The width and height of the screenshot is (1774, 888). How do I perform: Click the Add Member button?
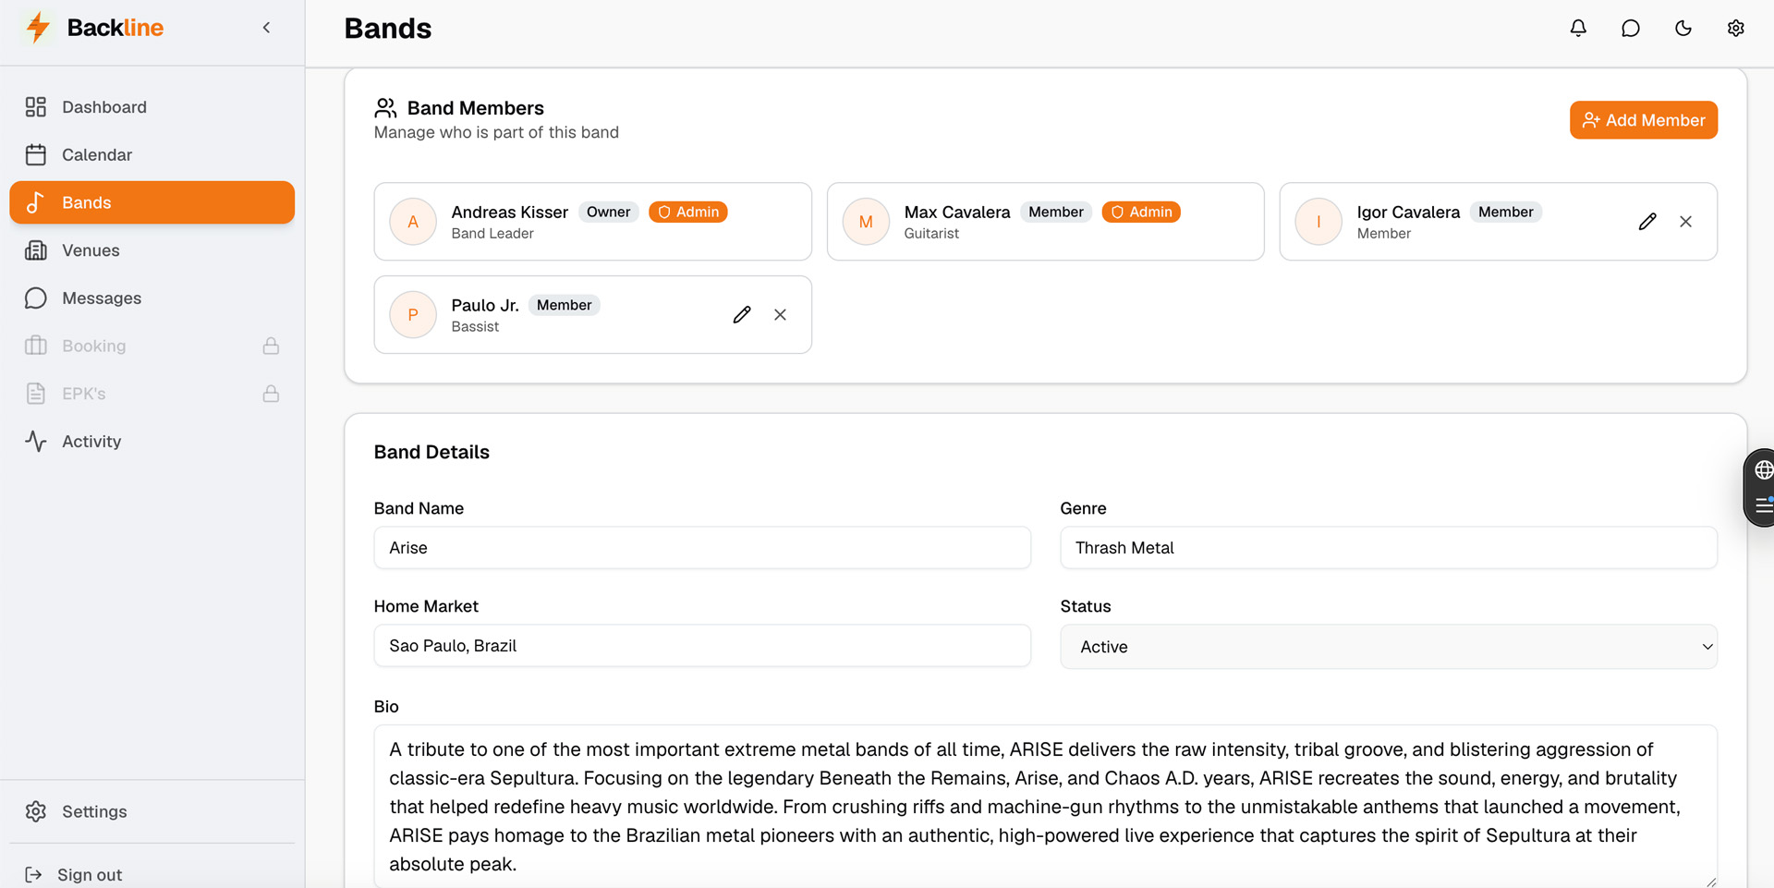pos(1643,120)
